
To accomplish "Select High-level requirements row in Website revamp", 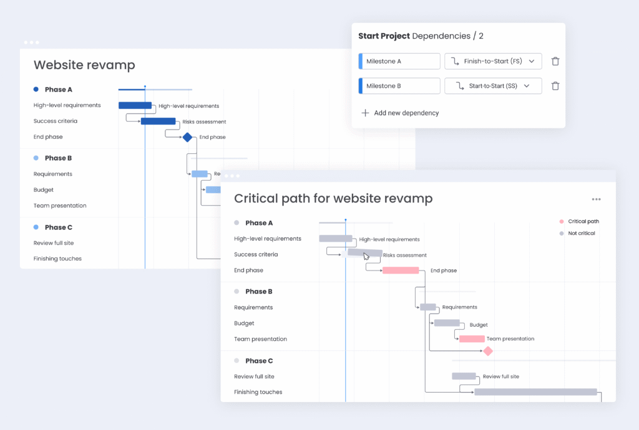I will tap(67, 105).
